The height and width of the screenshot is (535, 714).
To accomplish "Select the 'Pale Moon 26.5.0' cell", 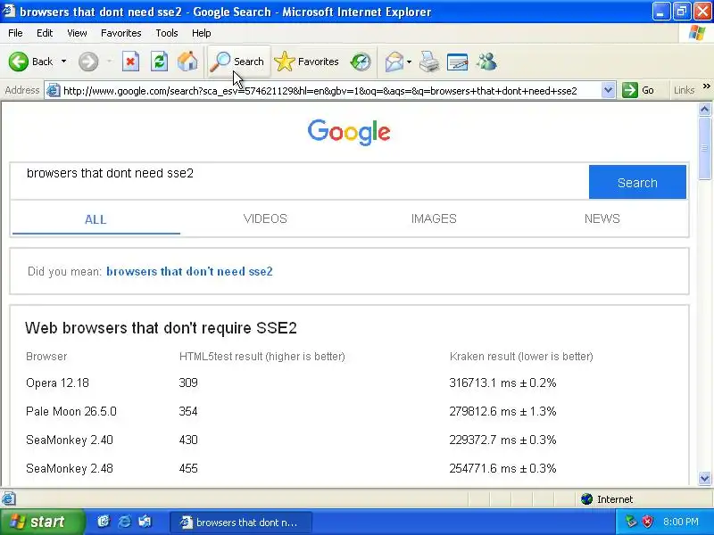I will coord(71,412).
